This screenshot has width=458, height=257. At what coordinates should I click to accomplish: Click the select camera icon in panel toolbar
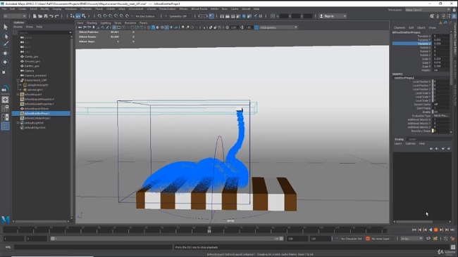80,27
